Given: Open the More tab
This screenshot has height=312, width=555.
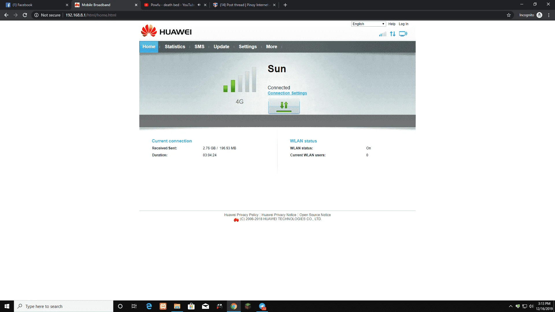Looking at the screenshot, I should coord(272,47).
